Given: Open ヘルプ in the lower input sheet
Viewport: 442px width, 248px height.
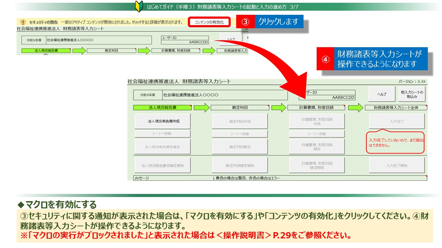Looking at the screenshot, I should pyautogui.click(x=382, y=94).
